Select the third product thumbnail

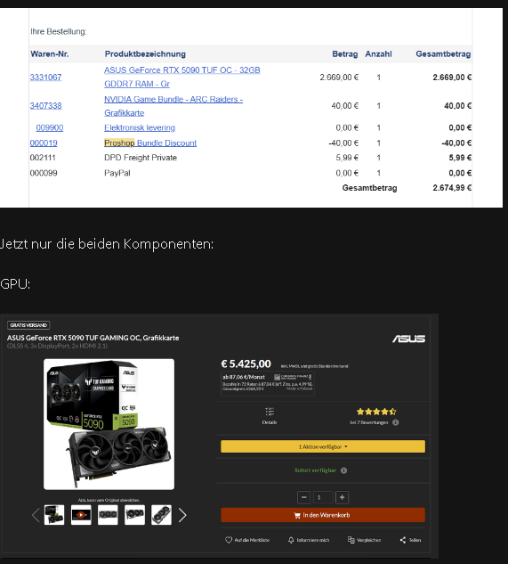[108, 515]
